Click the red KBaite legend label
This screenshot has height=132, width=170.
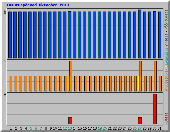(x=166, y=118)
